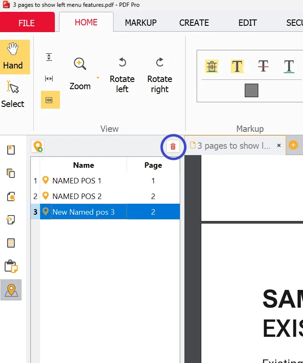Select the underline text T tool
The image size is (303, 363).
click(289, 66)
